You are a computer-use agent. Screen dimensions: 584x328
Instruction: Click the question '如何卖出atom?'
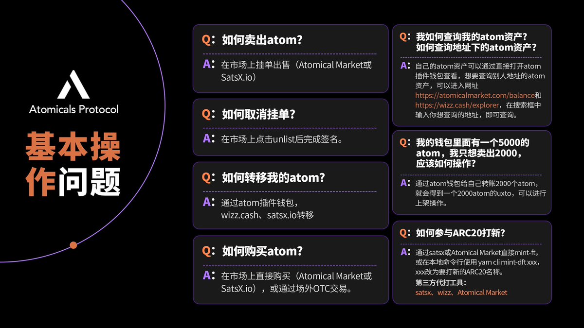[x=262, y=40]
